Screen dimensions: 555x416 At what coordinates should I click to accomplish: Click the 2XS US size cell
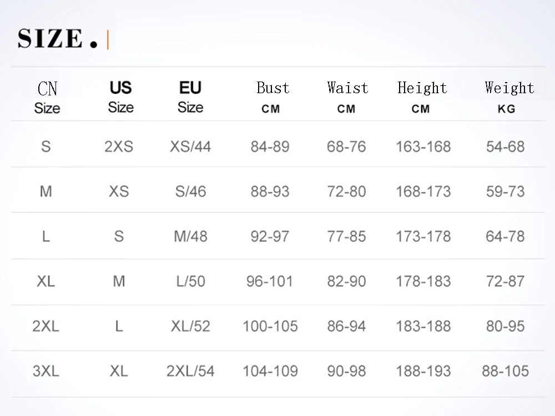(119, 147)
